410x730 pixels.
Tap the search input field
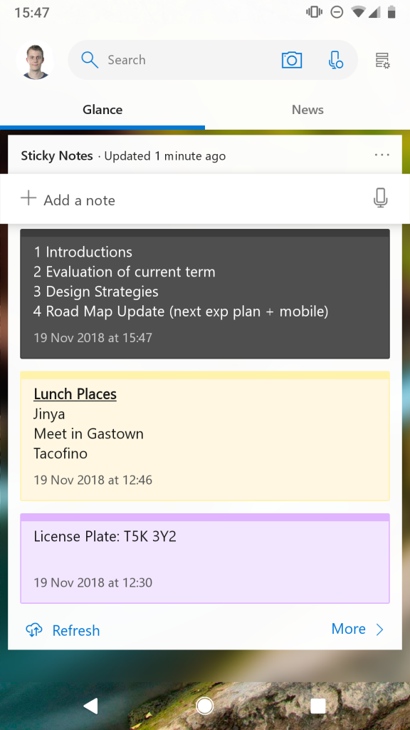click(178, 60)
